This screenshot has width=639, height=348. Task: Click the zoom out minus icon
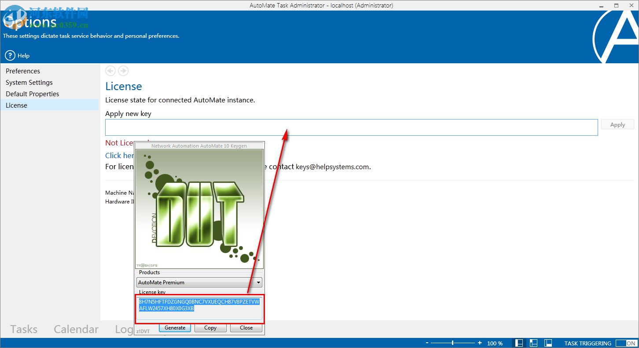[x=427, y=343]
